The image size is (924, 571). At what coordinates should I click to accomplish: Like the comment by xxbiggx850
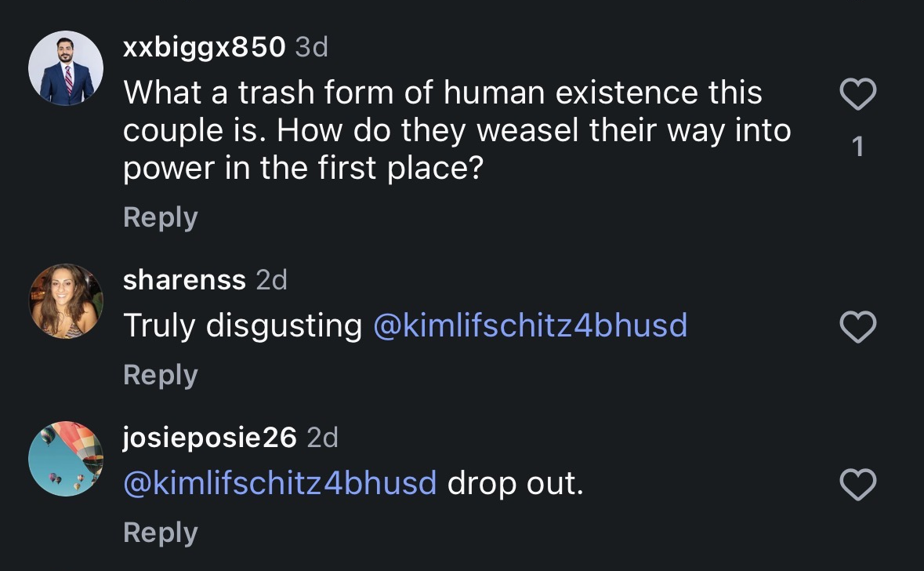click(x=858, y=94)
